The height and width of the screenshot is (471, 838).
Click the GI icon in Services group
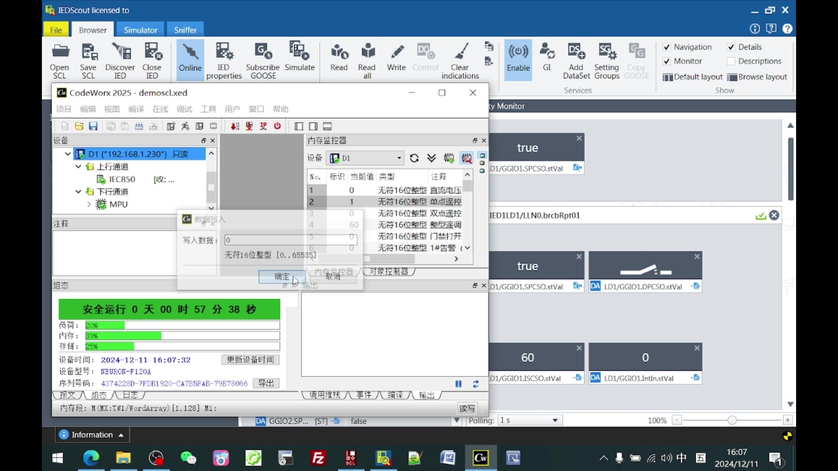[x=547, y=60]
